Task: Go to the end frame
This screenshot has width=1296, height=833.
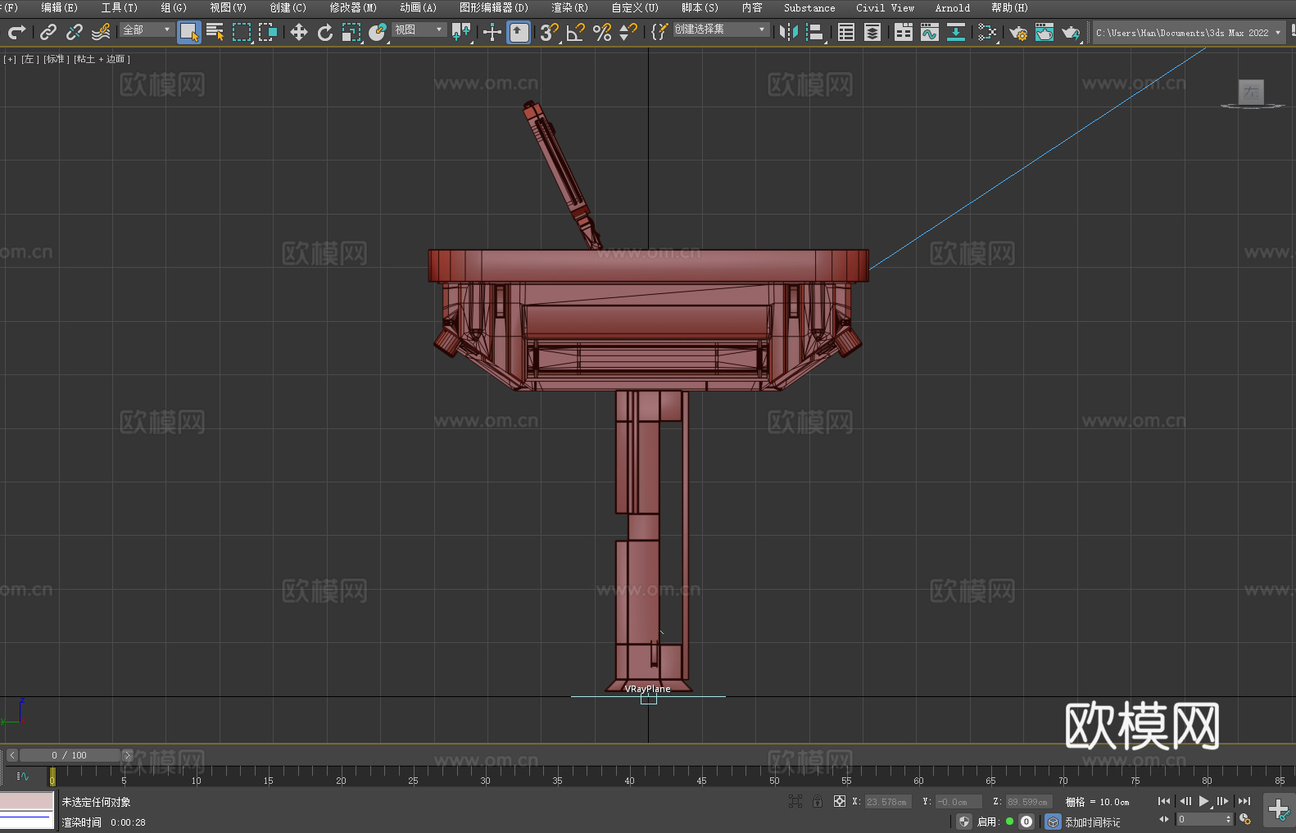Action: click(x=1244, y=801)
